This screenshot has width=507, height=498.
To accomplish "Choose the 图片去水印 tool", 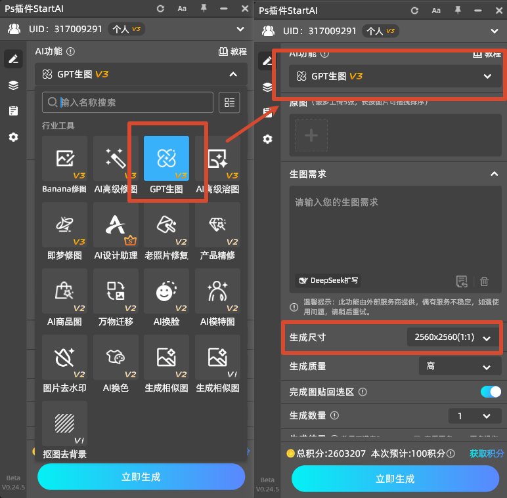I will [64, 357].
